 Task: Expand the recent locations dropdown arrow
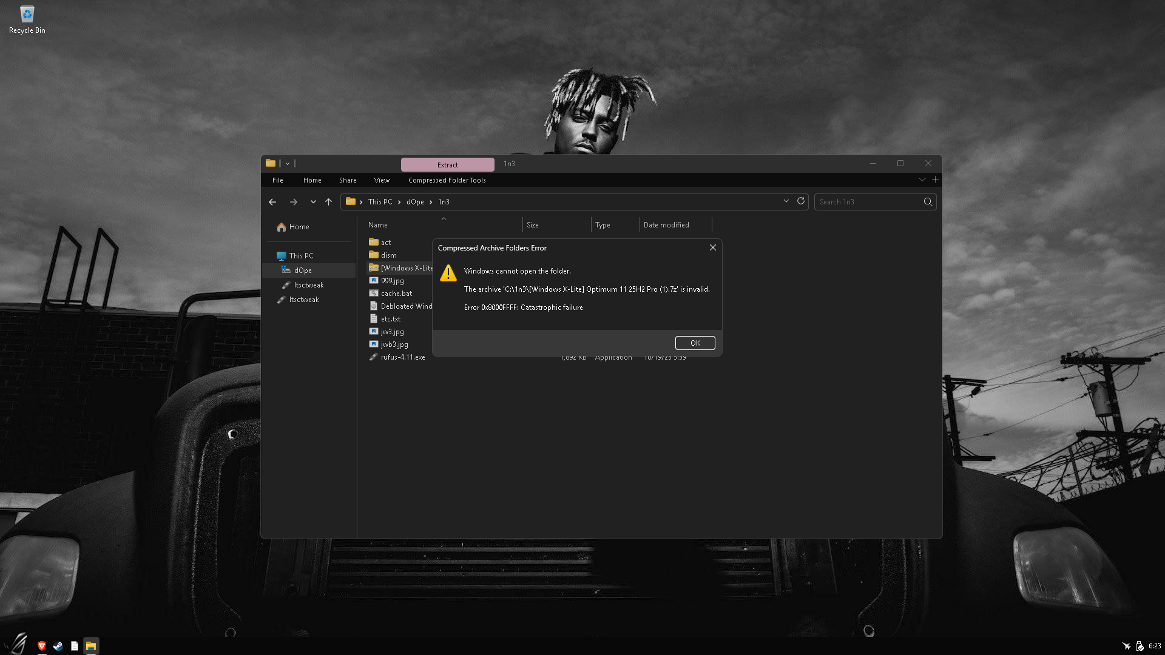pos(313,202)
